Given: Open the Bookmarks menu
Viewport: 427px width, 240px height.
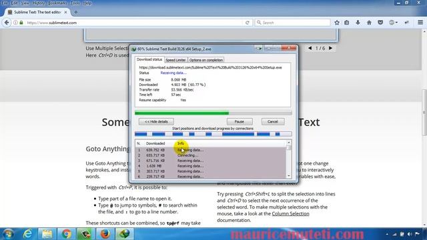Looking at the screenshot, I should (x=57, y=3).
